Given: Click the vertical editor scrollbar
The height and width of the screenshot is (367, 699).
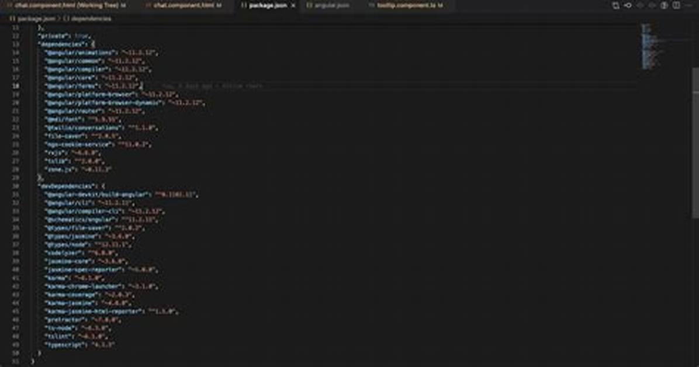Looking at the screenshot, I should click(x=695, y=143).
